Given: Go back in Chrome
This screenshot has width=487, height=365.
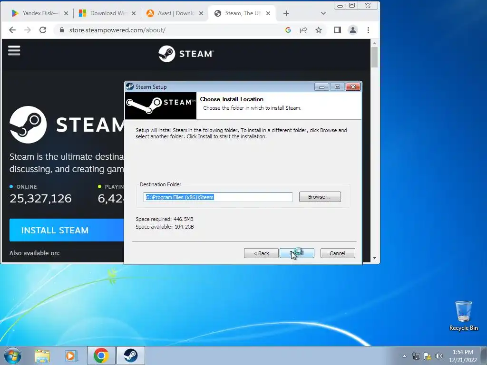Looking at the screenshot, I should pyautogui.click(x=12, y=30).
